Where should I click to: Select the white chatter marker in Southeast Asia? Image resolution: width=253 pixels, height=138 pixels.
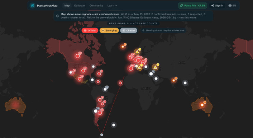point(185,83)
